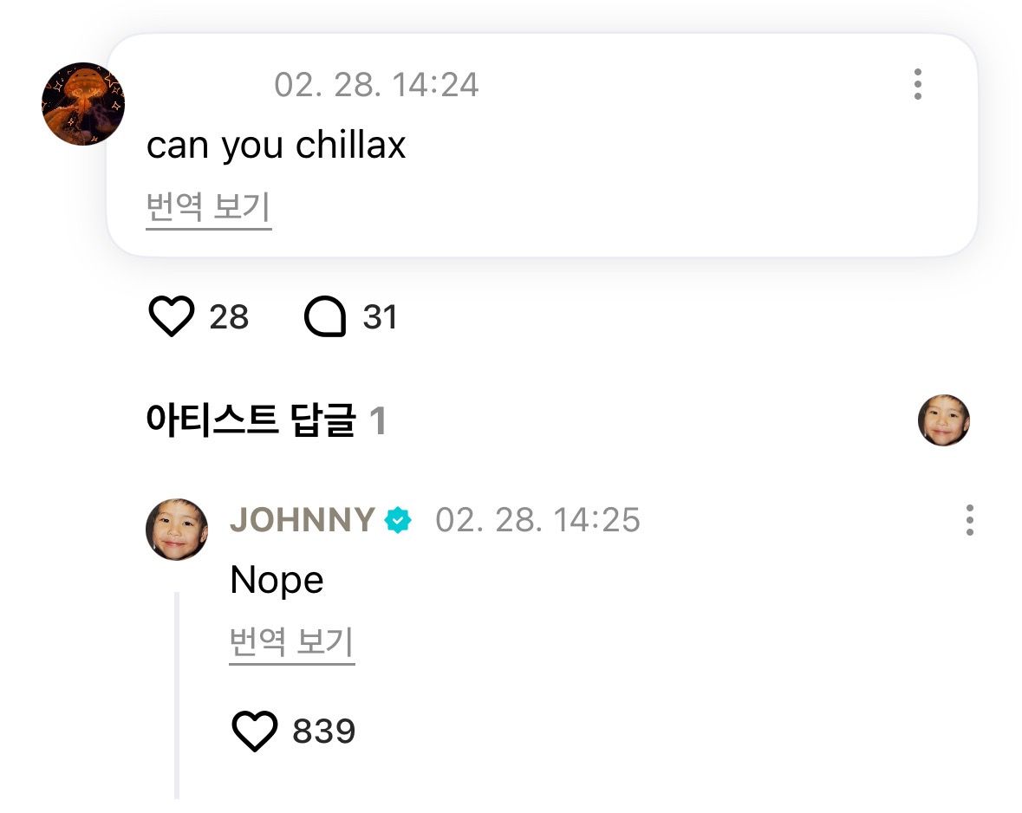1022x813 pixels.
Task: Open three-dot menu on chillax comment
Action: tap(917, 85)
